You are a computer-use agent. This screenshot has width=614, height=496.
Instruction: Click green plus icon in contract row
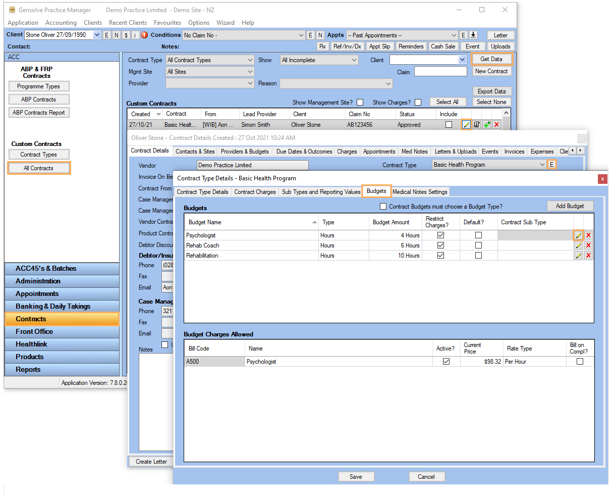click(x=487, y=125)
